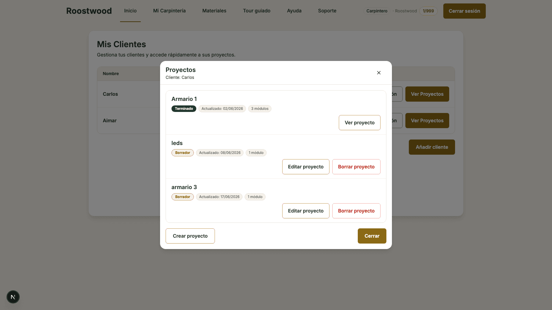
Task: Click the '1 módulo' tag on leds
Action: tap(256, 153)
